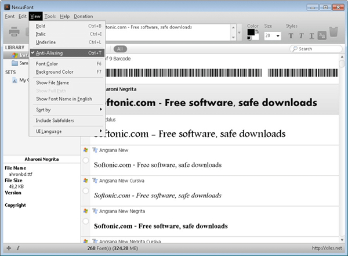Click the printer icon in the toolbar
Image resolution: width=348 pixels, height=256 pixels.
(x=13, y=32)
